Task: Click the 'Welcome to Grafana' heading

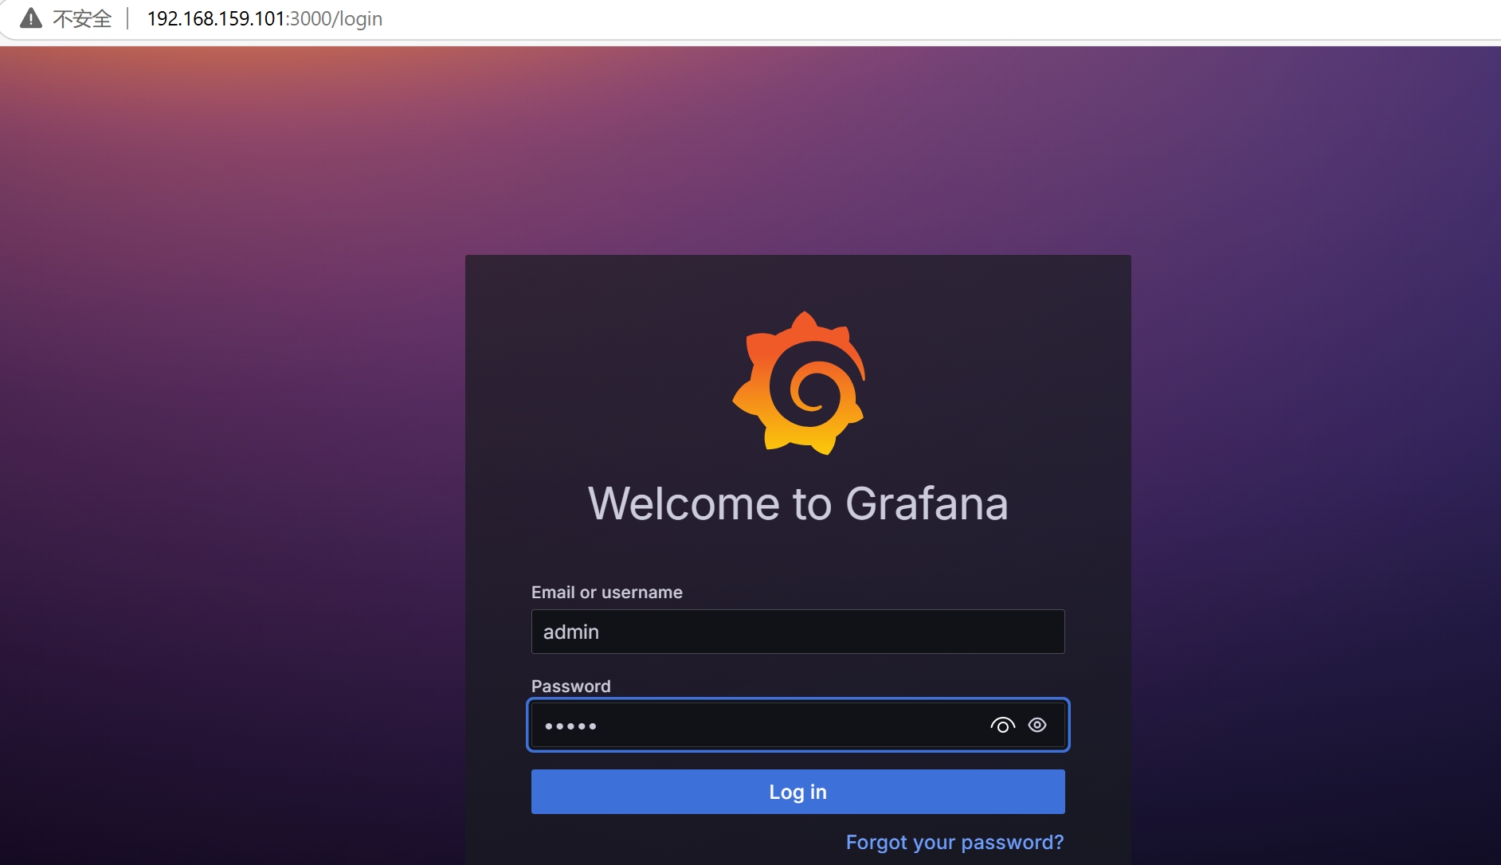Action: (x=798, y=503)
